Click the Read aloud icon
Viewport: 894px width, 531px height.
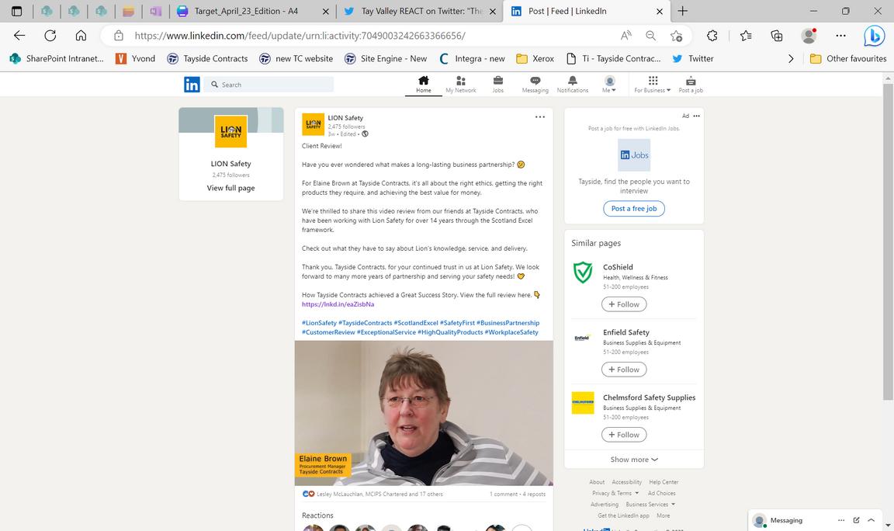tap(626, 36)
